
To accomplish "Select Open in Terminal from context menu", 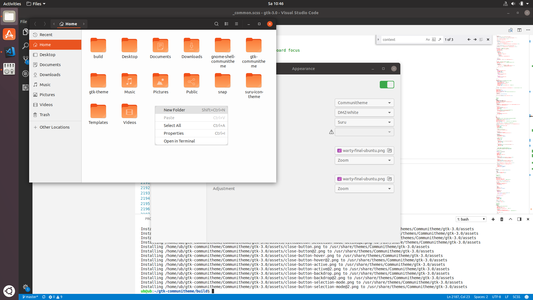I will click(x=179, y=141).
